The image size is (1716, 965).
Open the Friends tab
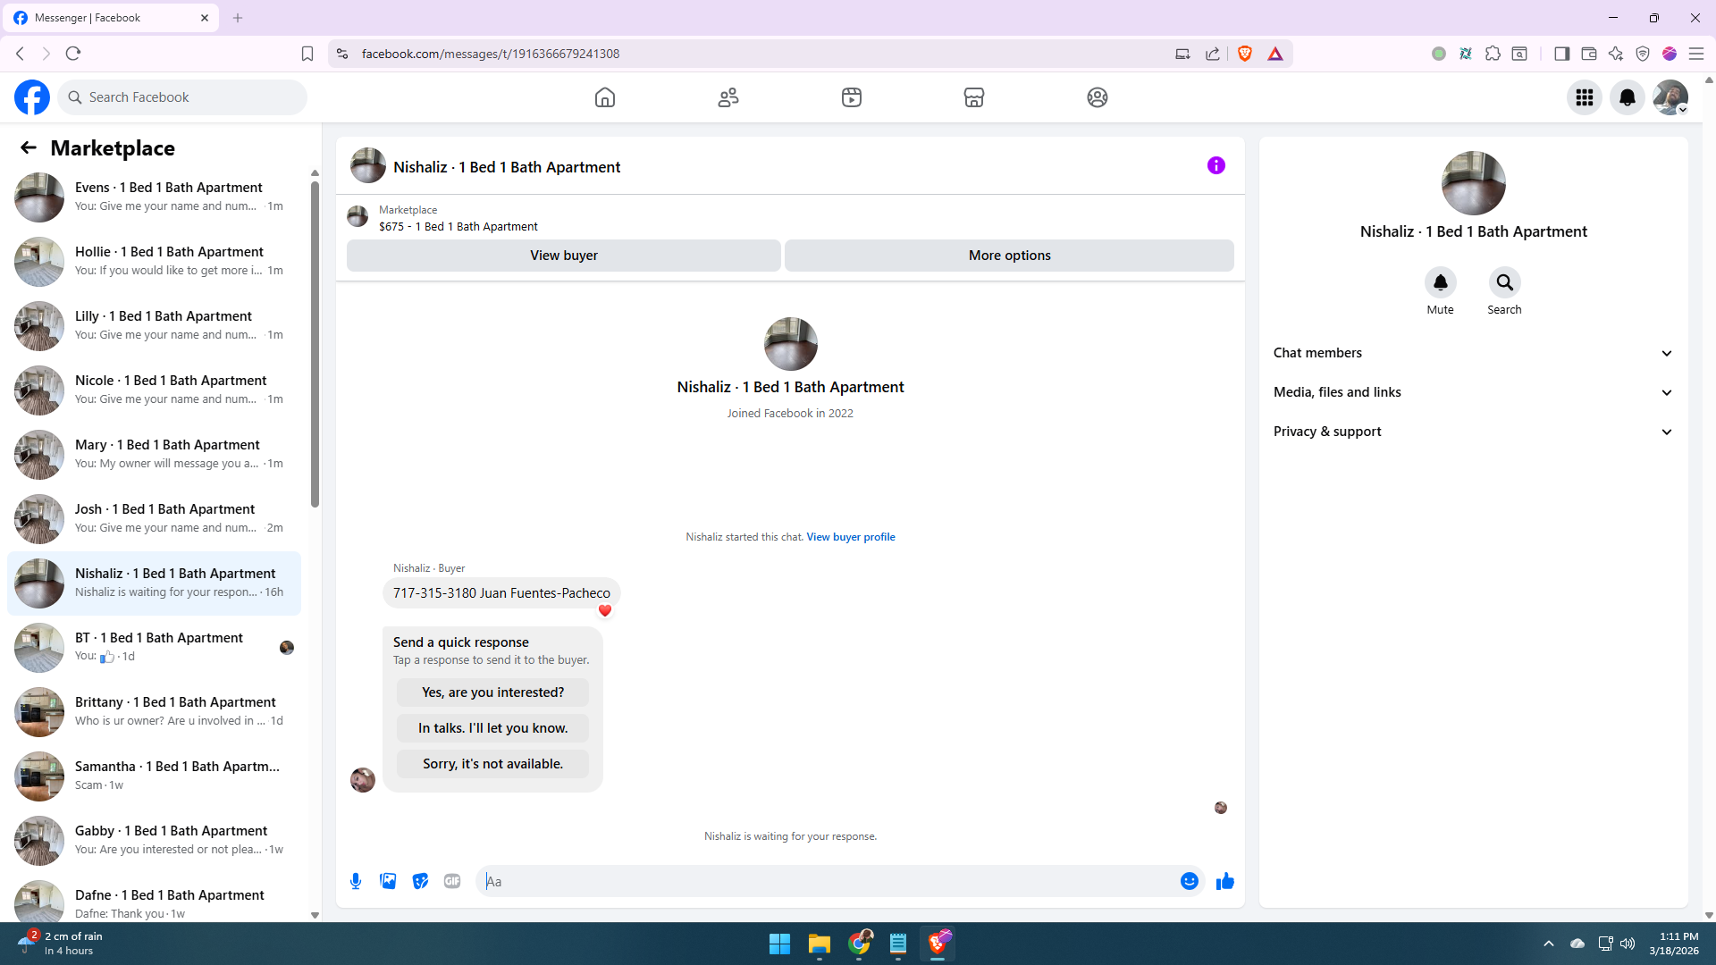[x=728, y=97]
